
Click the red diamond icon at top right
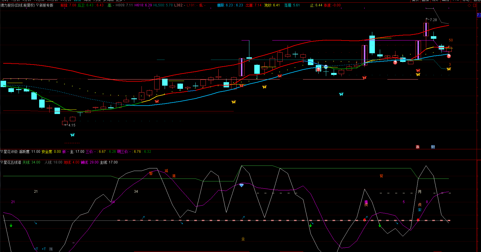pos(469,5)
